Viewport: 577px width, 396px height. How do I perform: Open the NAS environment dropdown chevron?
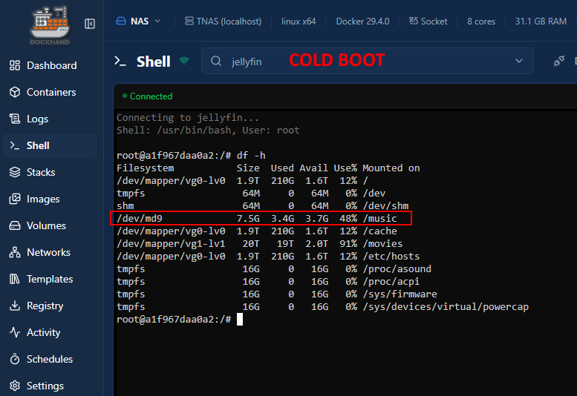157,21
